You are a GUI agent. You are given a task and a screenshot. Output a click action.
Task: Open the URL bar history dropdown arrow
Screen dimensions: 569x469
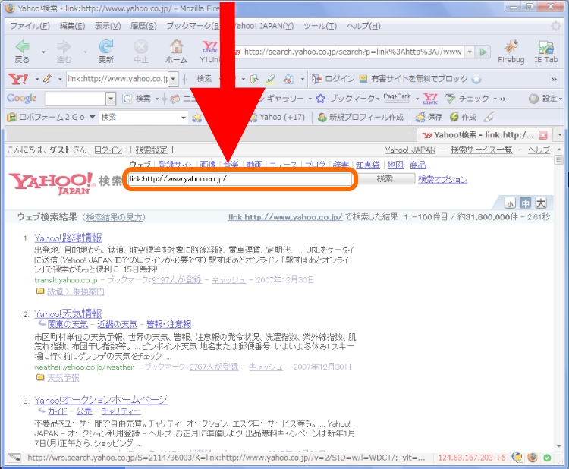470,52
